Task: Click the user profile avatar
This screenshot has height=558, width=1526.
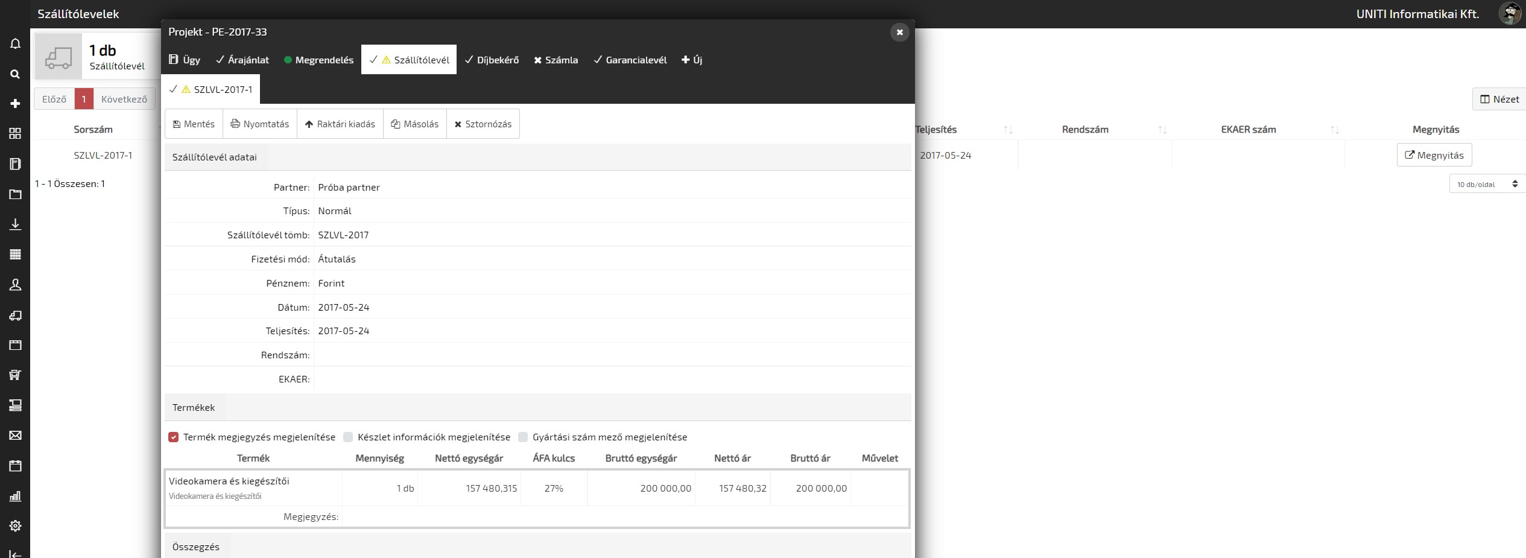Action: pos(1509,14)
